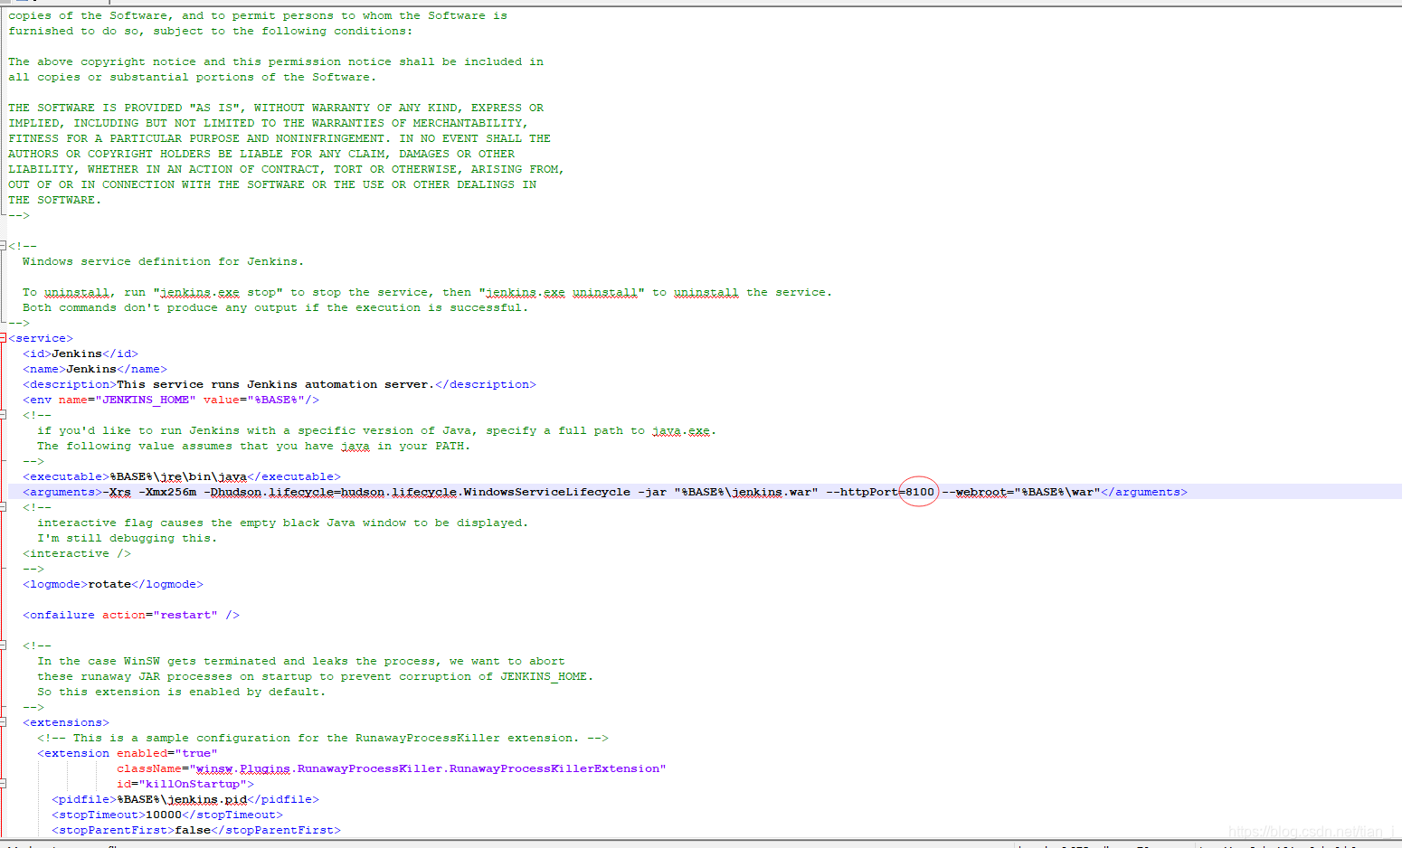
Task: Toggle the fold marker beside id="killOnStartup" line
Action: (3, 784)
